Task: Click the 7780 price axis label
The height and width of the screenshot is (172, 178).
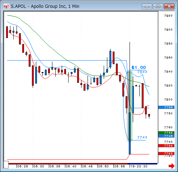Action: 168,113
